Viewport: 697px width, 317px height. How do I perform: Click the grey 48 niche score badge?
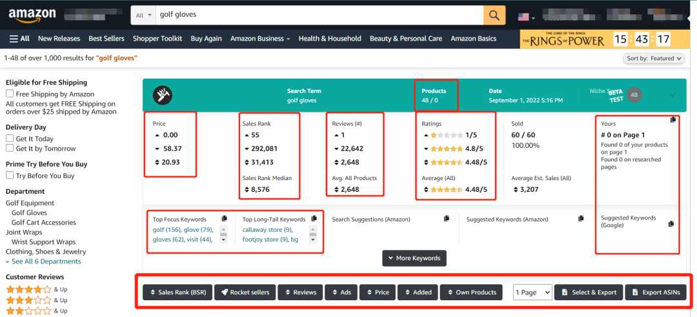[634, 95]
